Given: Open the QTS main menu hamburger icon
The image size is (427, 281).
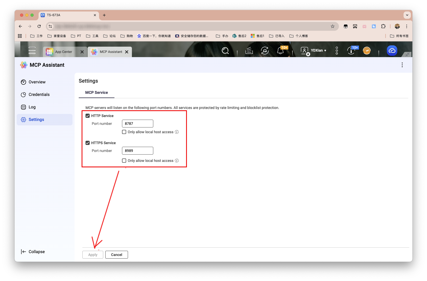Looking at the screenshot, I should click(x=32, y=50).
